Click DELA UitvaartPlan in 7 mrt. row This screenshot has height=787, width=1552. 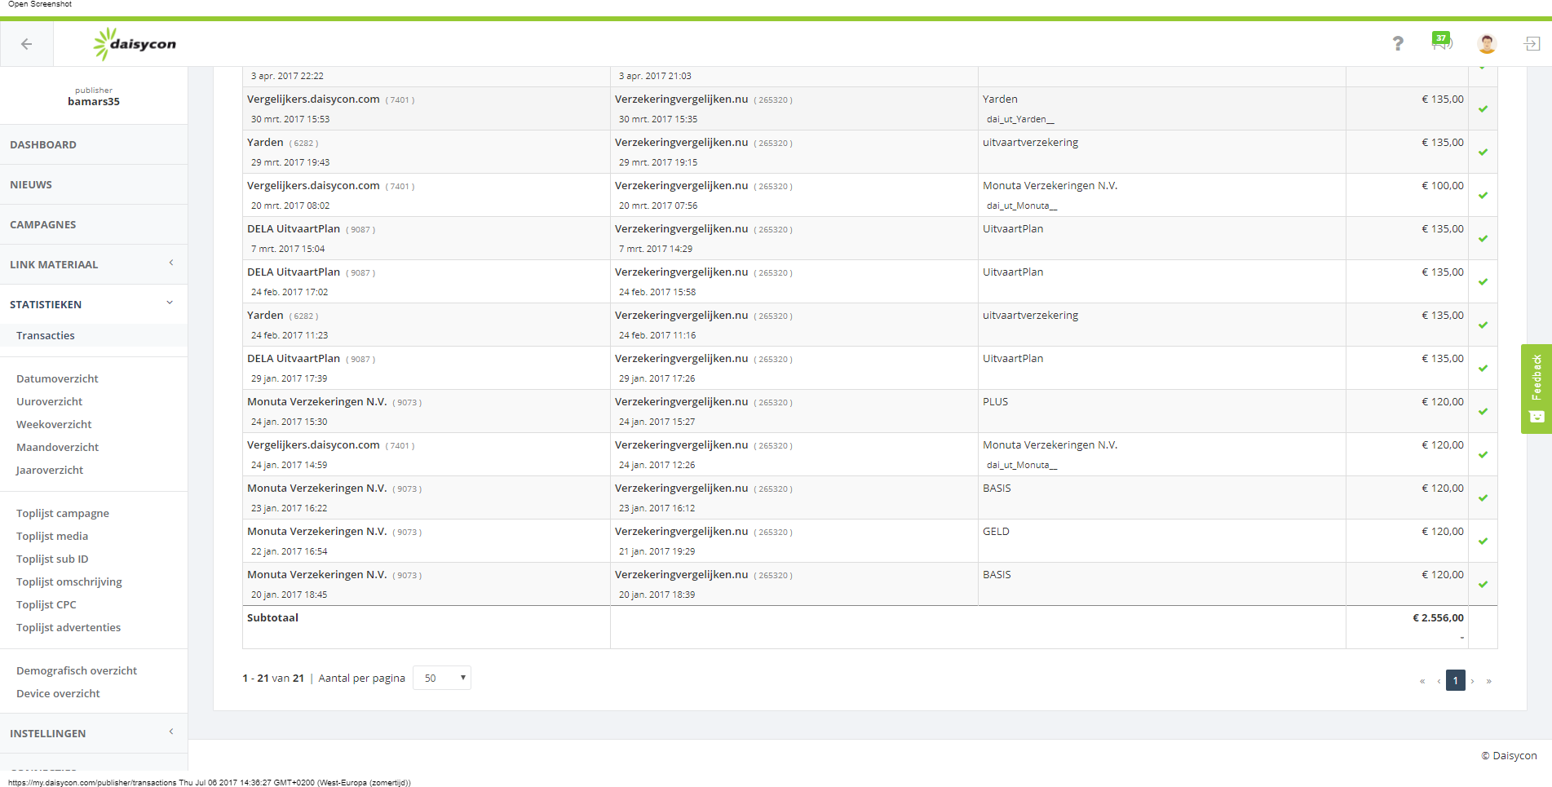[294, 229]
